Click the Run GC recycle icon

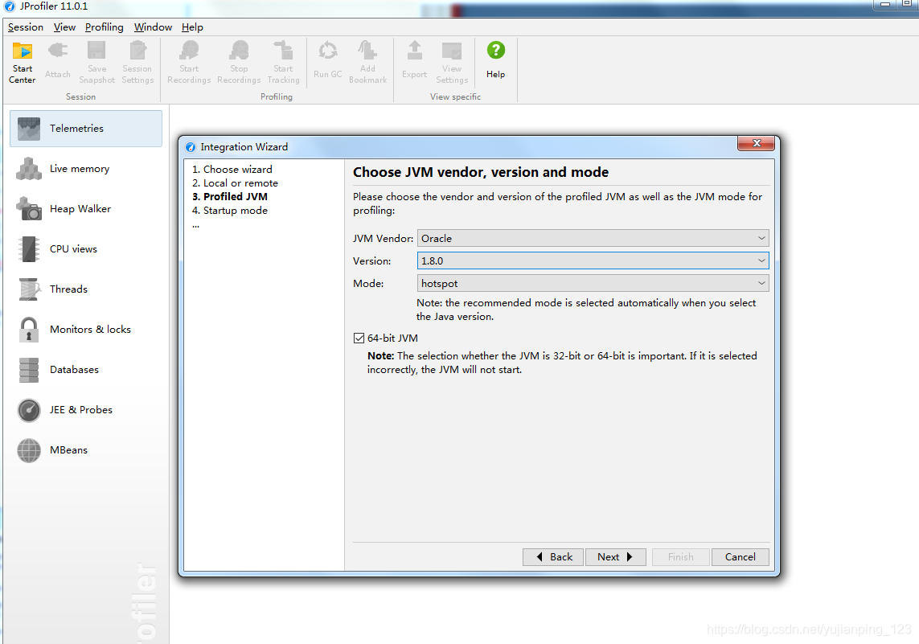(x=327, y=51)
